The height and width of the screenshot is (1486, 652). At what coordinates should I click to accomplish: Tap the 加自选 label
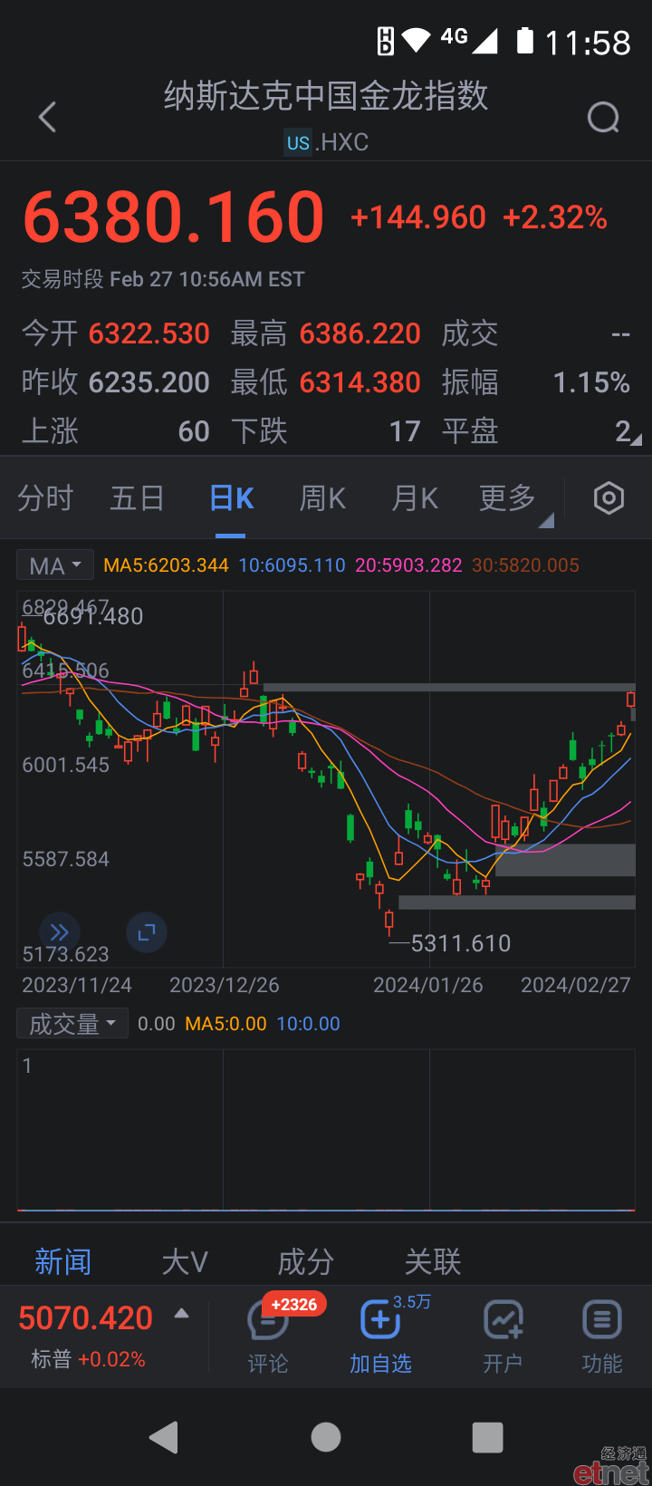click(x=380, y=1364)
